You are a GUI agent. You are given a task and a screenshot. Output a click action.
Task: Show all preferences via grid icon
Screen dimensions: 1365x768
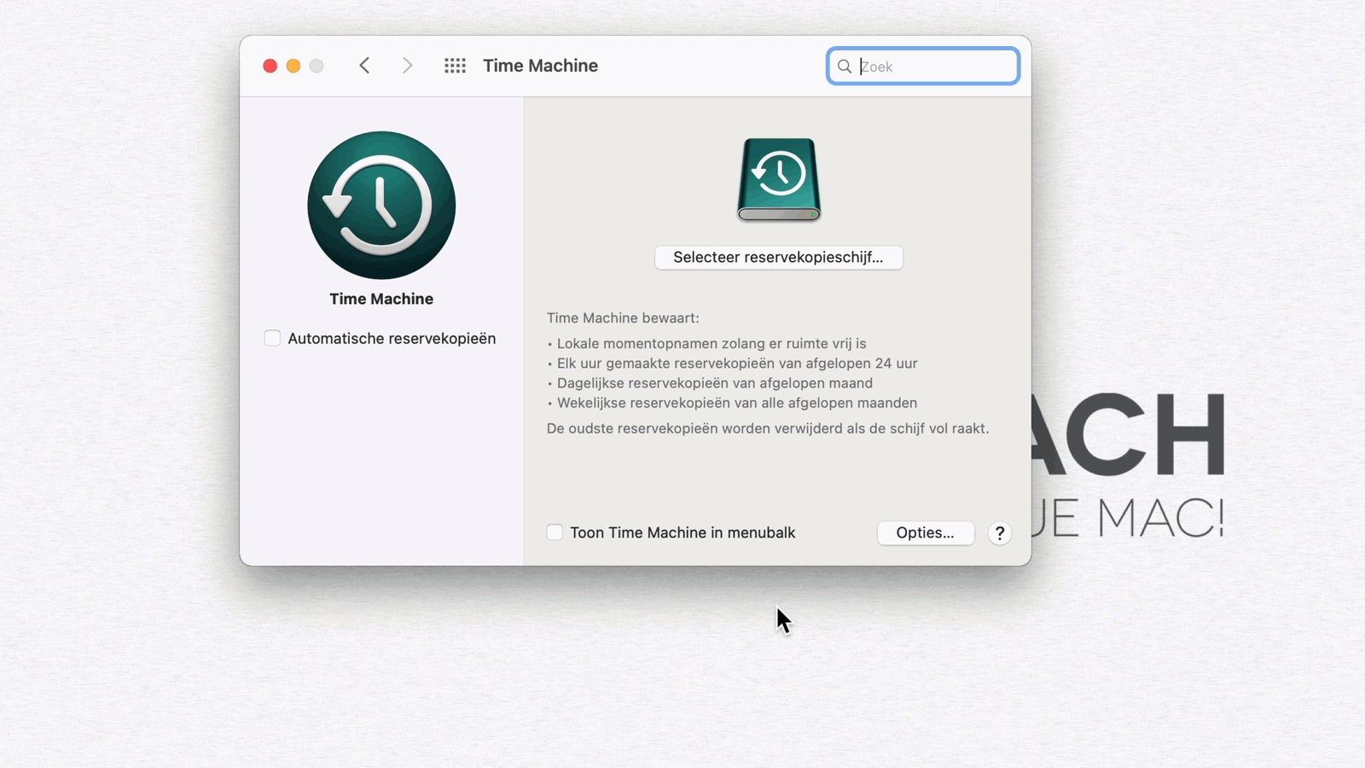coord(455,66)
